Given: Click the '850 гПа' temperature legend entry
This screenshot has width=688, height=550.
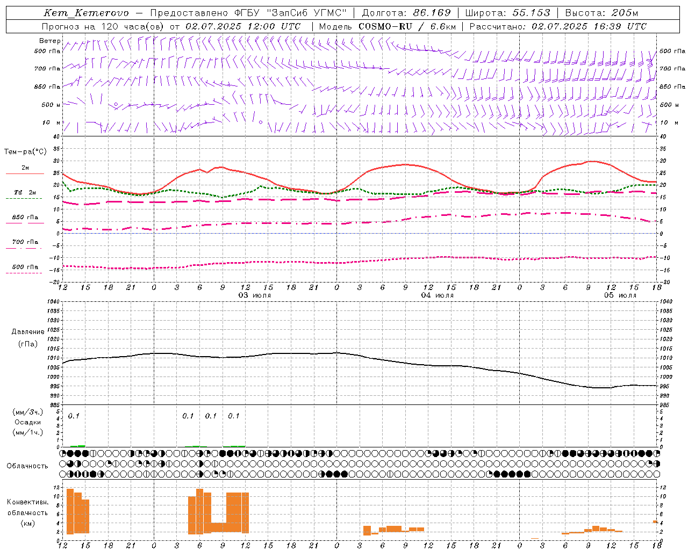Looking at the screenshot, I should 25,218.
